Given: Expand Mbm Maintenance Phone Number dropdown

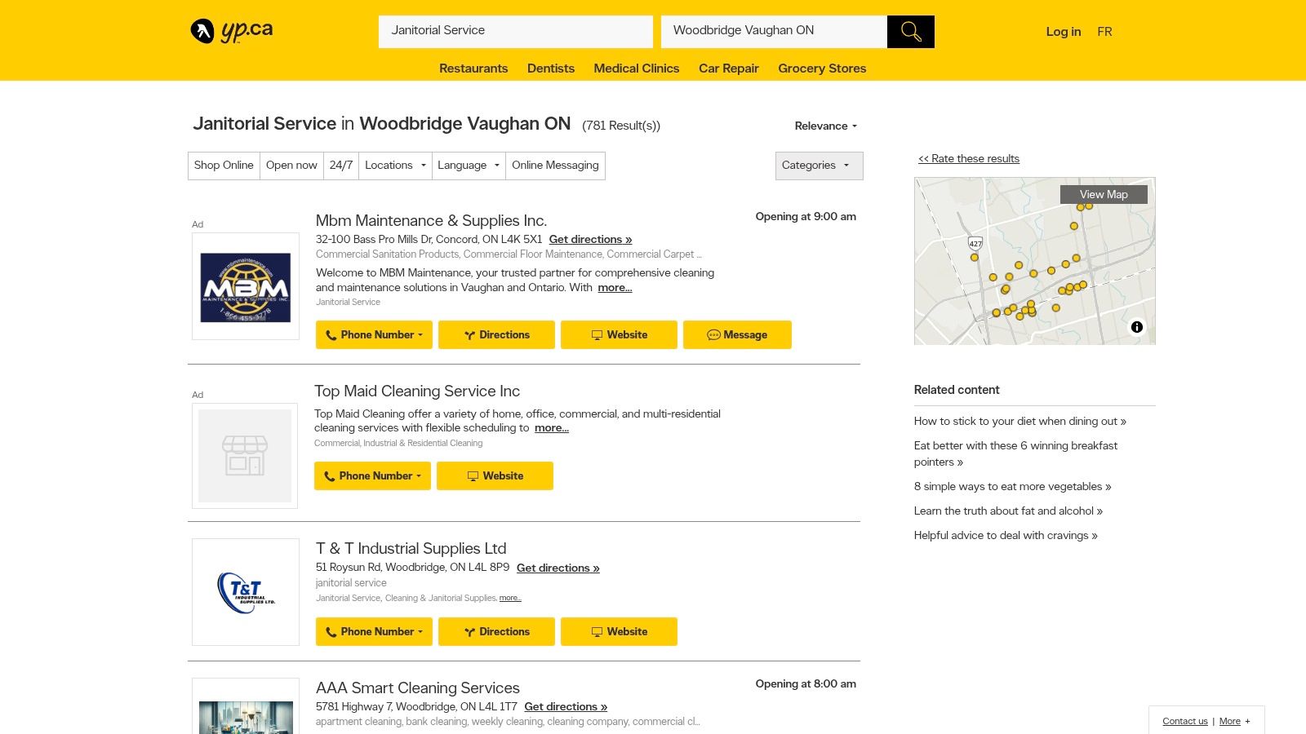Looking at the screenshot, I should 374,334.
